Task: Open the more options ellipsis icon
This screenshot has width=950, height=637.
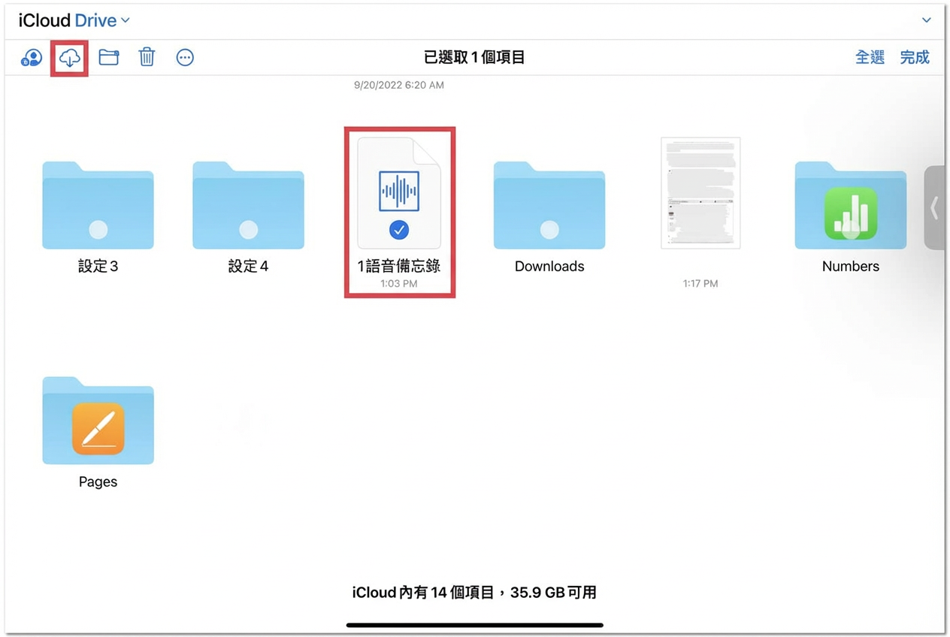Action: coord(185,57)
